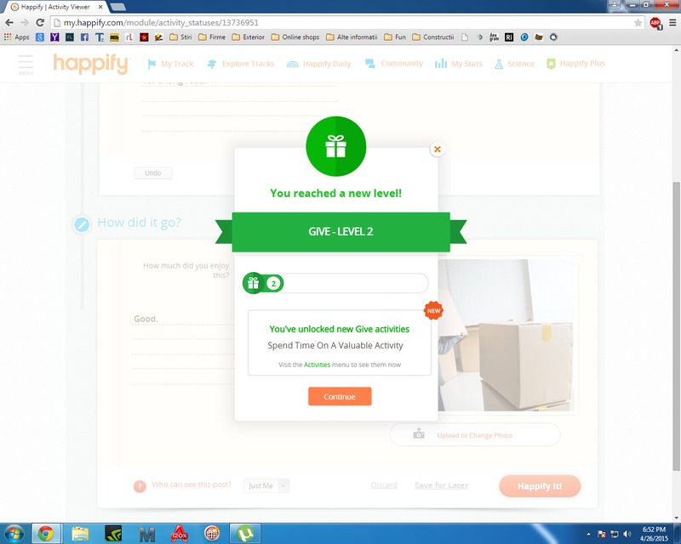Open the Facebook bookmark icon

coord(84,37)
